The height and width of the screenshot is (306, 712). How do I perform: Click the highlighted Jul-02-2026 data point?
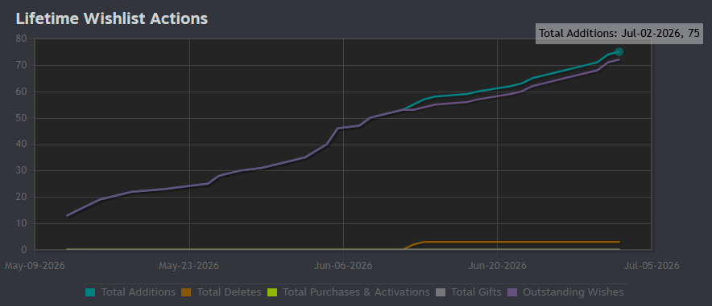click(x=619, y=52)
